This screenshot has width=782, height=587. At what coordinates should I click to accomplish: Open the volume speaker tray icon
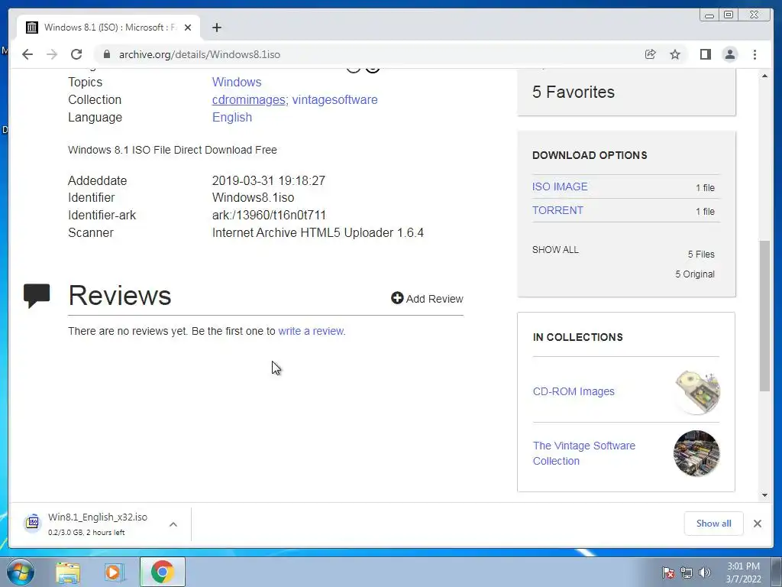(x=704, y=572)
